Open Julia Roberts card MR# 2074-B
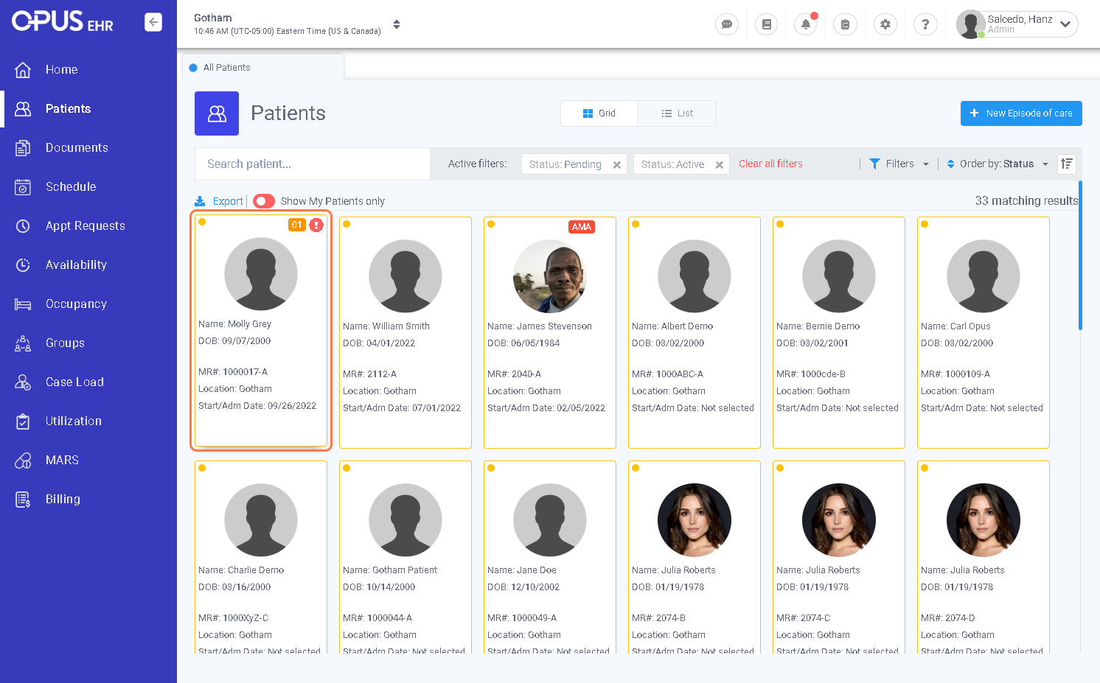 [x=695, y=557]
